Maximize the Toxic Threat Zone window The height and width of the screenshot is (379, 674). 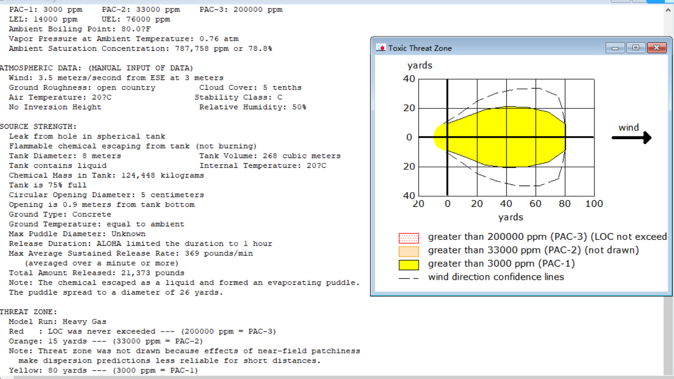pyautogui.click(x=636, y=48)
